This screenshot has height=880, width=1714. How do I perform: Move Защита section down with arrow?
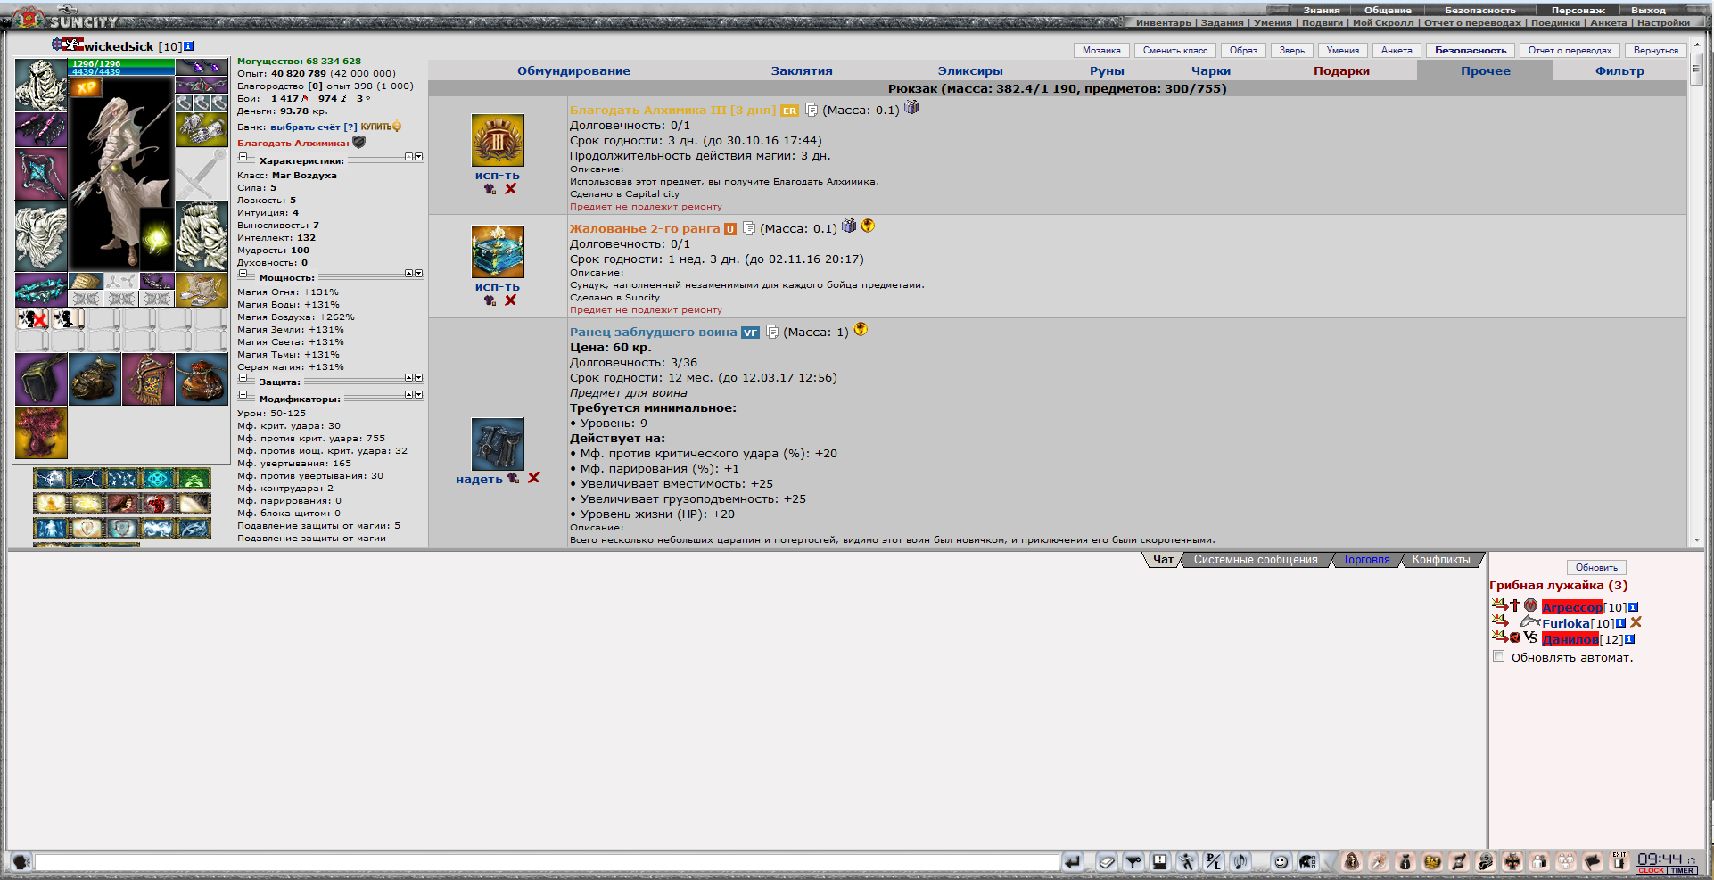click(x=418, y=378)
